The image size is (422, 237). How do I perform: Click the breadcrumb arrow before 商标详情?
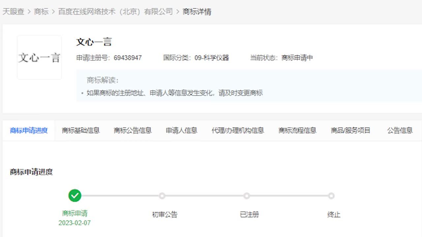[x=177, y=12]
